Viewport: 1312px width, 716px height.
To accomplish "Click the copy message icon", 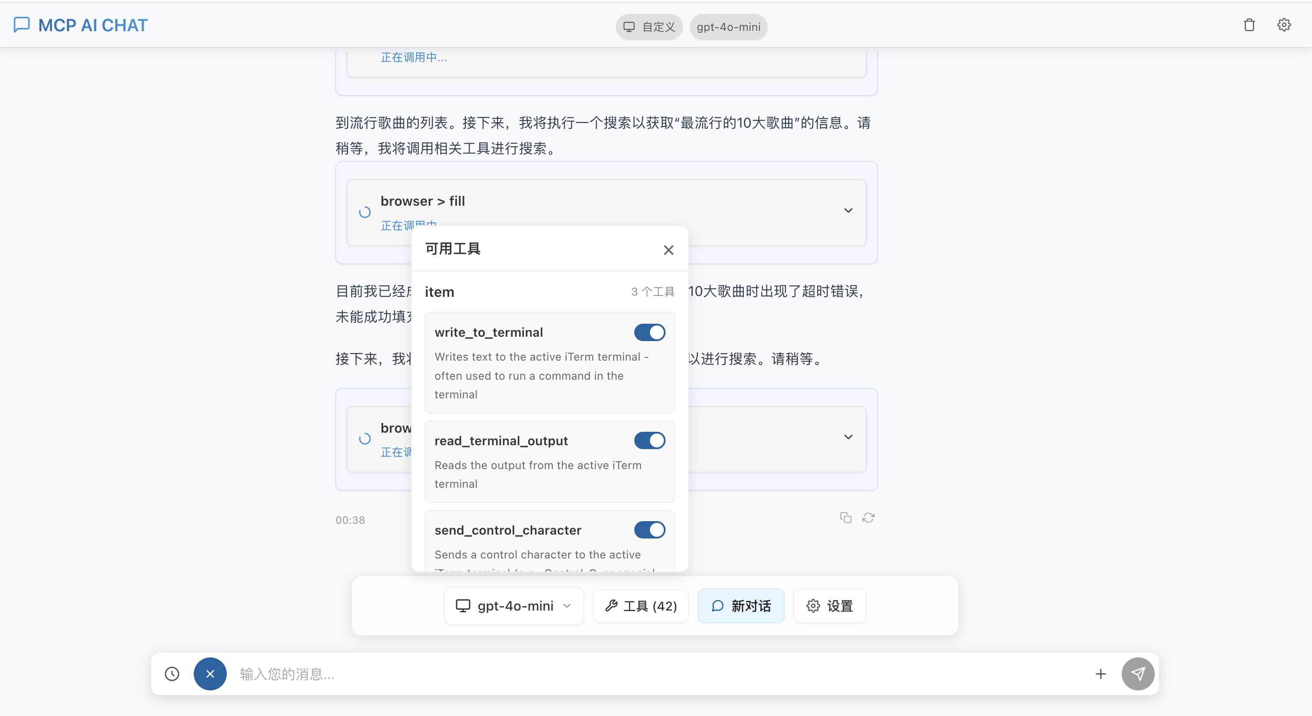I will click(x=845, y=518).
